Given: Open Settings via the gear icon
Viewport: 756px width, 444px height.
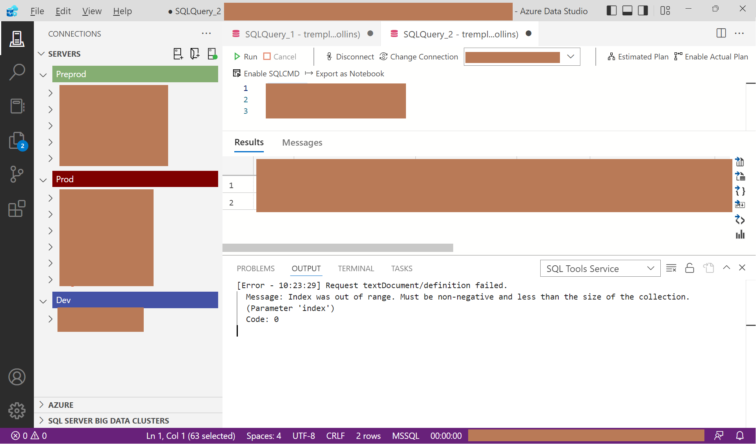Looking at the screenshot, I should pos(17,411).
